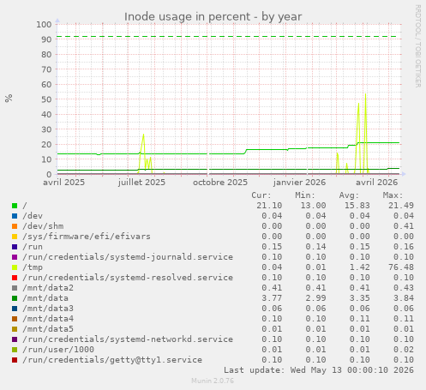Click the 0.02 max value for /run/user/1000
Screen dimensions: 426x390
pos(404,350)
